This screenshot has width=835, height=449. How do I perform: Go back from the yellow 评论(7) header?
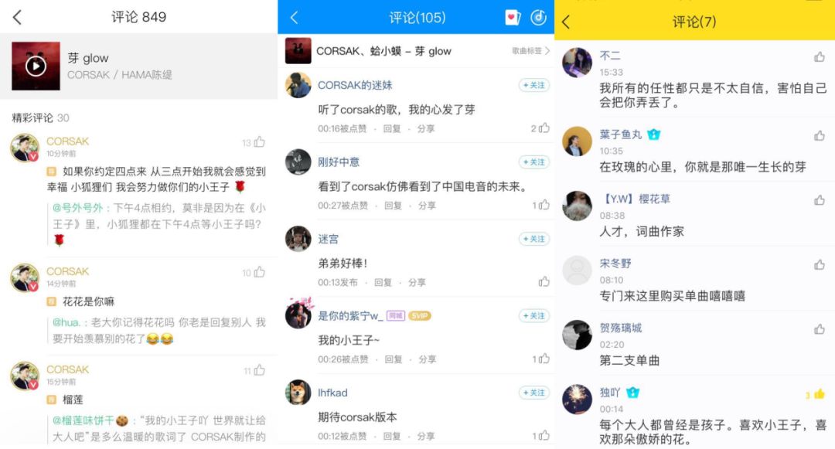(x=566, y=22)
